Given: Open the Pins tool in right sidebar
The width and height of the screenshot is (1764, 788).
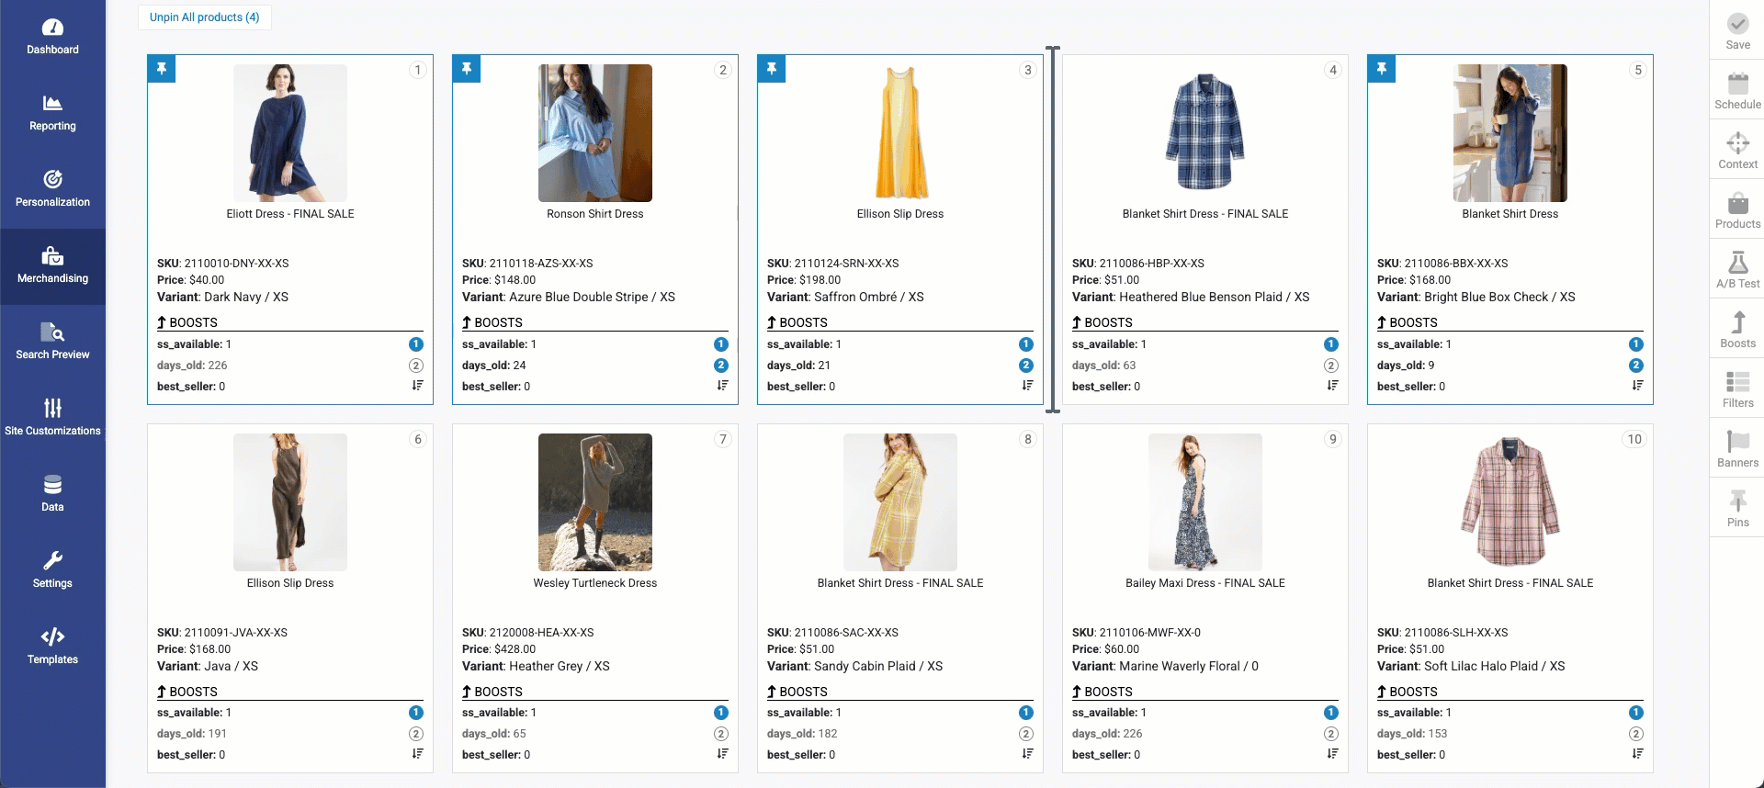Looking at the screenshot, I should (x=1736, y=508).
